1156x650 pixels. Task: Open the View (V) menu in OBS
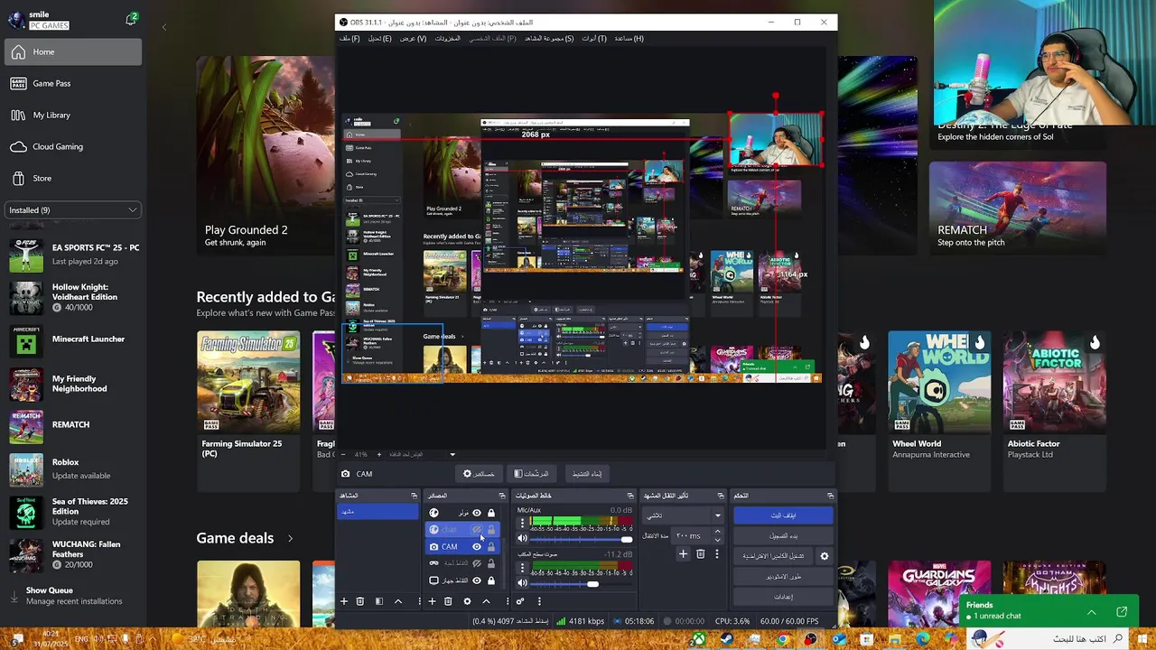pos(414,39)
